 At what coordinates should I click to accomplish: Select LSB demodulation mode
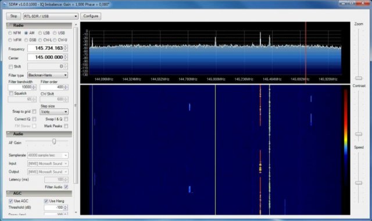tap(40, 33)
